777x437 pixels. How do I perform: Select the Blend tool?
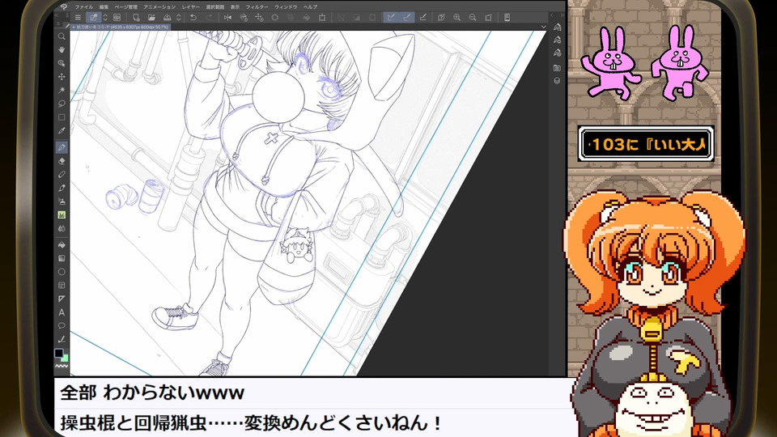coord(62,228)
